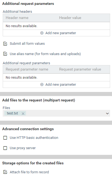Click plus icon under request parameters table
This screenshot has height=179, width=112.
pyautogui.click(x=42, y=84)
